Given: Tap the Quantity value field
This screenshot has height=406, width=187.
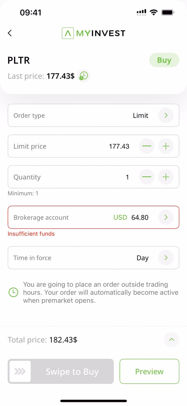Looking at the screenshot, I should tap(127, 177).
